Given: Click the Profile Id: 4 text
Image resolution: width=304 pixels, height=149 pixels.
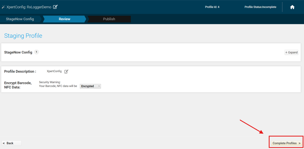Looking at the screenshot, I should click(212, 7).
